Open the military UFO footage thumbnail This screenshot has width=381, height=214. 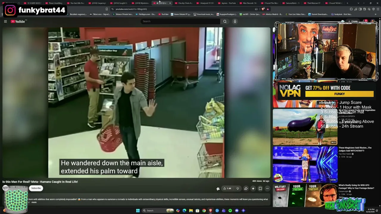click(x=305, y=195)
